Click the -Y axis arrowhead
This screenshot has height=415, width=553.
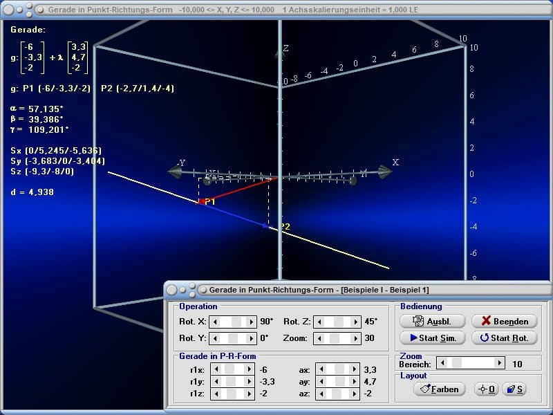(x=176, y=172)
